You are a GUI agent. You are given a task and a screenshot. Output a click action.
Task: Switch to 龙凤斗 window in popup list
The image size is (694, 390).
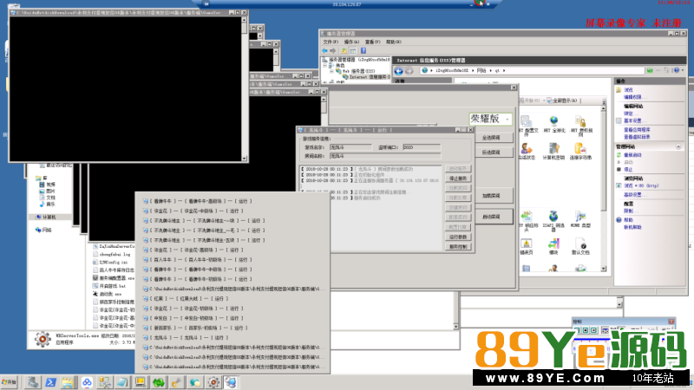186,337
